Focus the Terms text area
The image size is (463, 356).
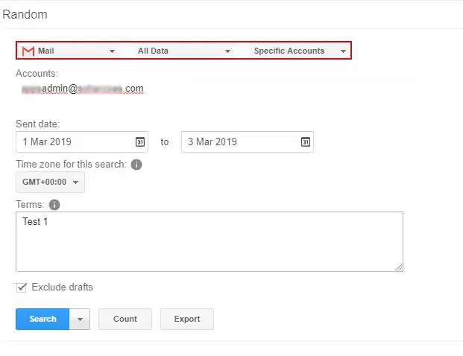click(209, 241)
